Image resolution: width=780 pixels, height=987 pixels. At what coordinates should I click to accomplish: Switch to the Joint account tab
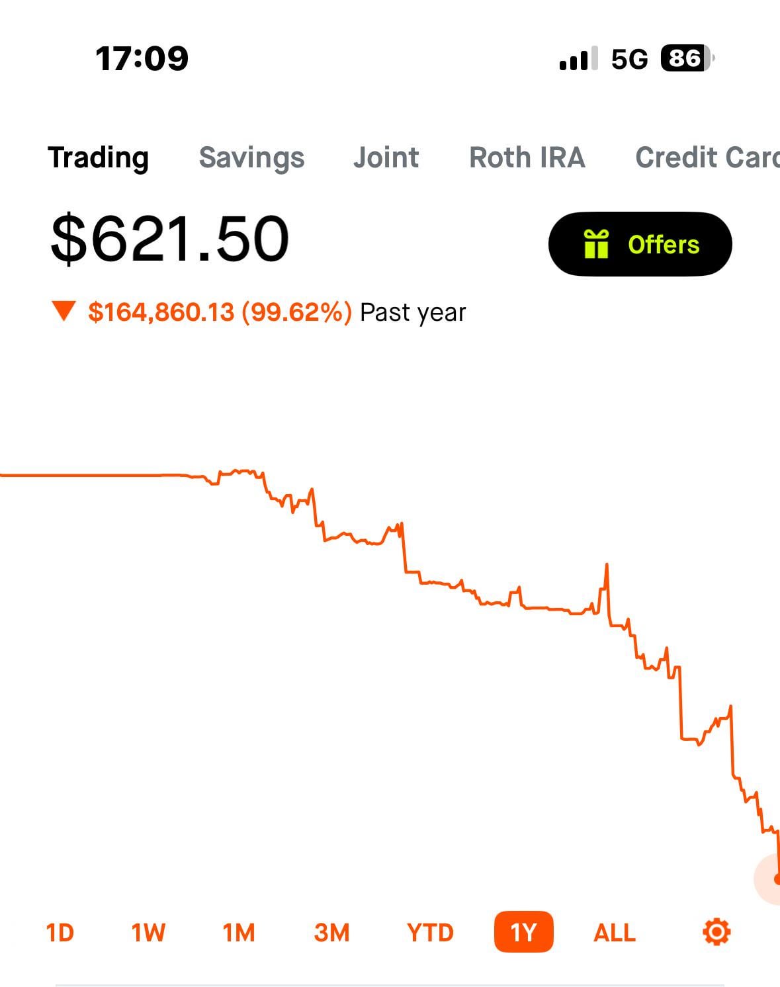[x=386, y=158]
